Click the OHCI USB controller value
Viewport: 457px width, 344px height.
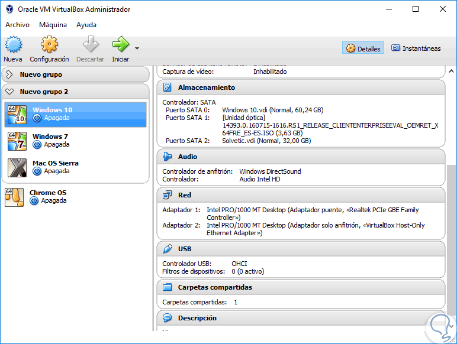pyautogui.click(x=239, y=264)
